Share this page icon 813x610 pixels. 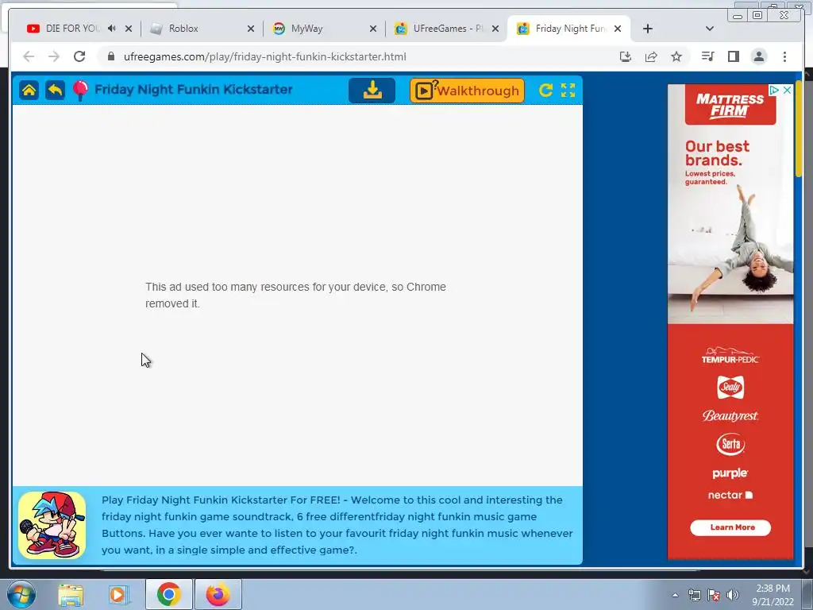651,56
